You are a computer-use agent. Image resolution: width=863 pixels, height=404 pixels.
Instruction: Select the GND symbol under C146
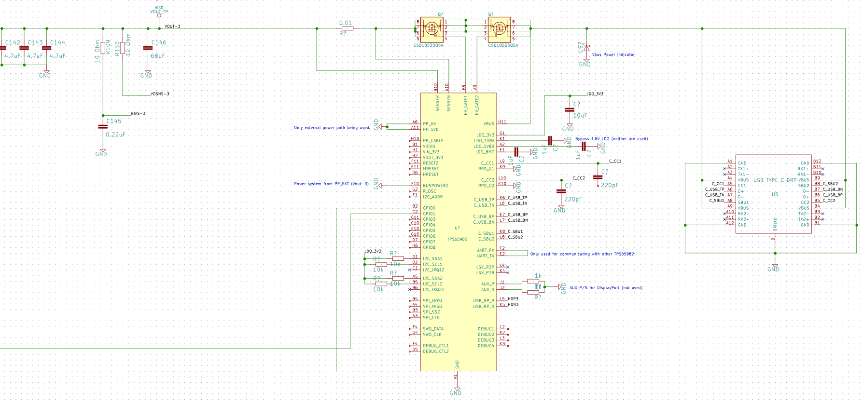pos(147,73)
